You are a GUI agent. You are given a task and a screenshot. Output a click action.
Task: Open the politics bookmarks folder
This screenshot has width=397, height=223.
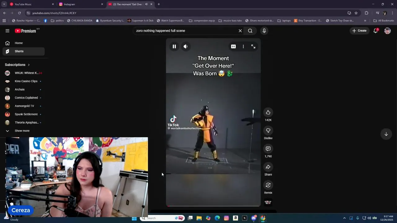[57, 21]
